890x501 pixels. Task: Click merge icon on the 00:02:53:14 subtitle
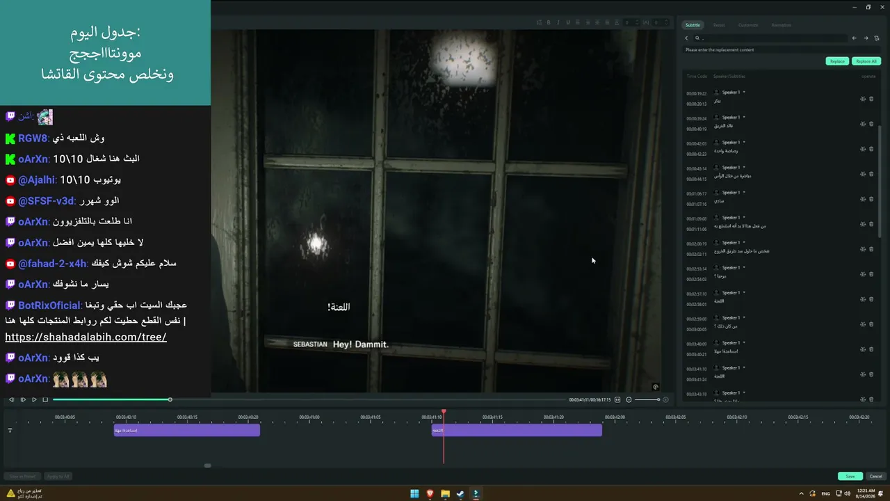pos(863,274)
